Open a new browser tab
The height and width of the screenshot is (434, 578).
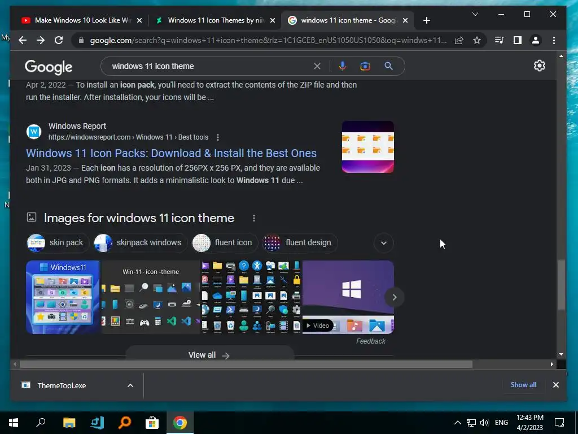point(427,21)
